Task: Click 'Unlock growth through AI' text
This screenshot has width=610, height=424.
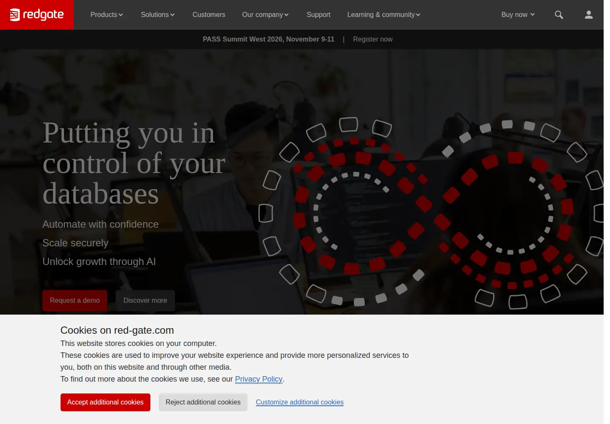Action: [99, 262]
